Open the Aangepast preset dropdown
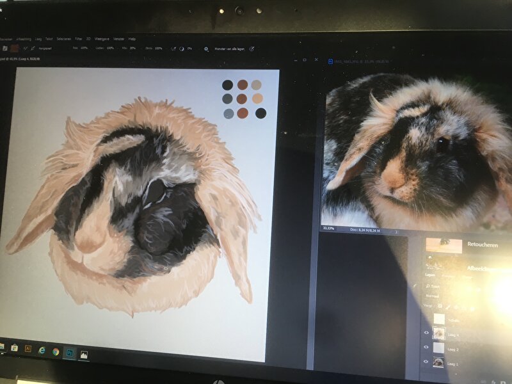Image resolution: width=512 pixels, height=384 pixels. coord(45,49)
